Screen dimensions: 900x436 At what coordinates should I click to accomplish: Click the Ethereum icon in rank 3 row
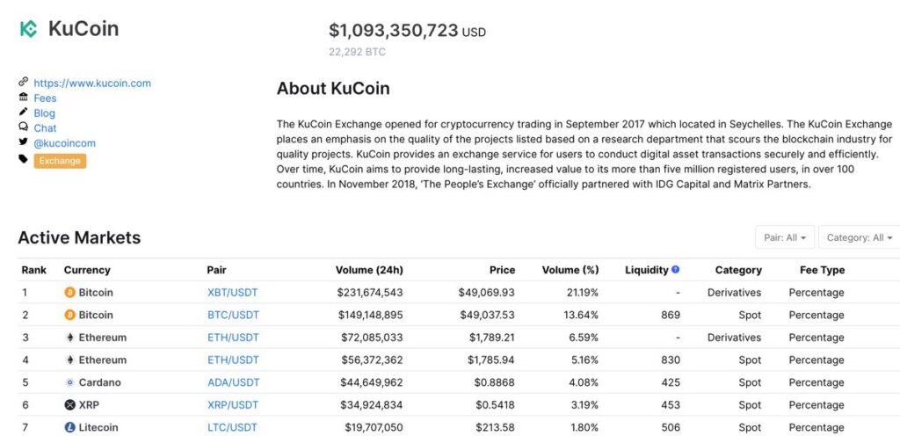point(70,338)
